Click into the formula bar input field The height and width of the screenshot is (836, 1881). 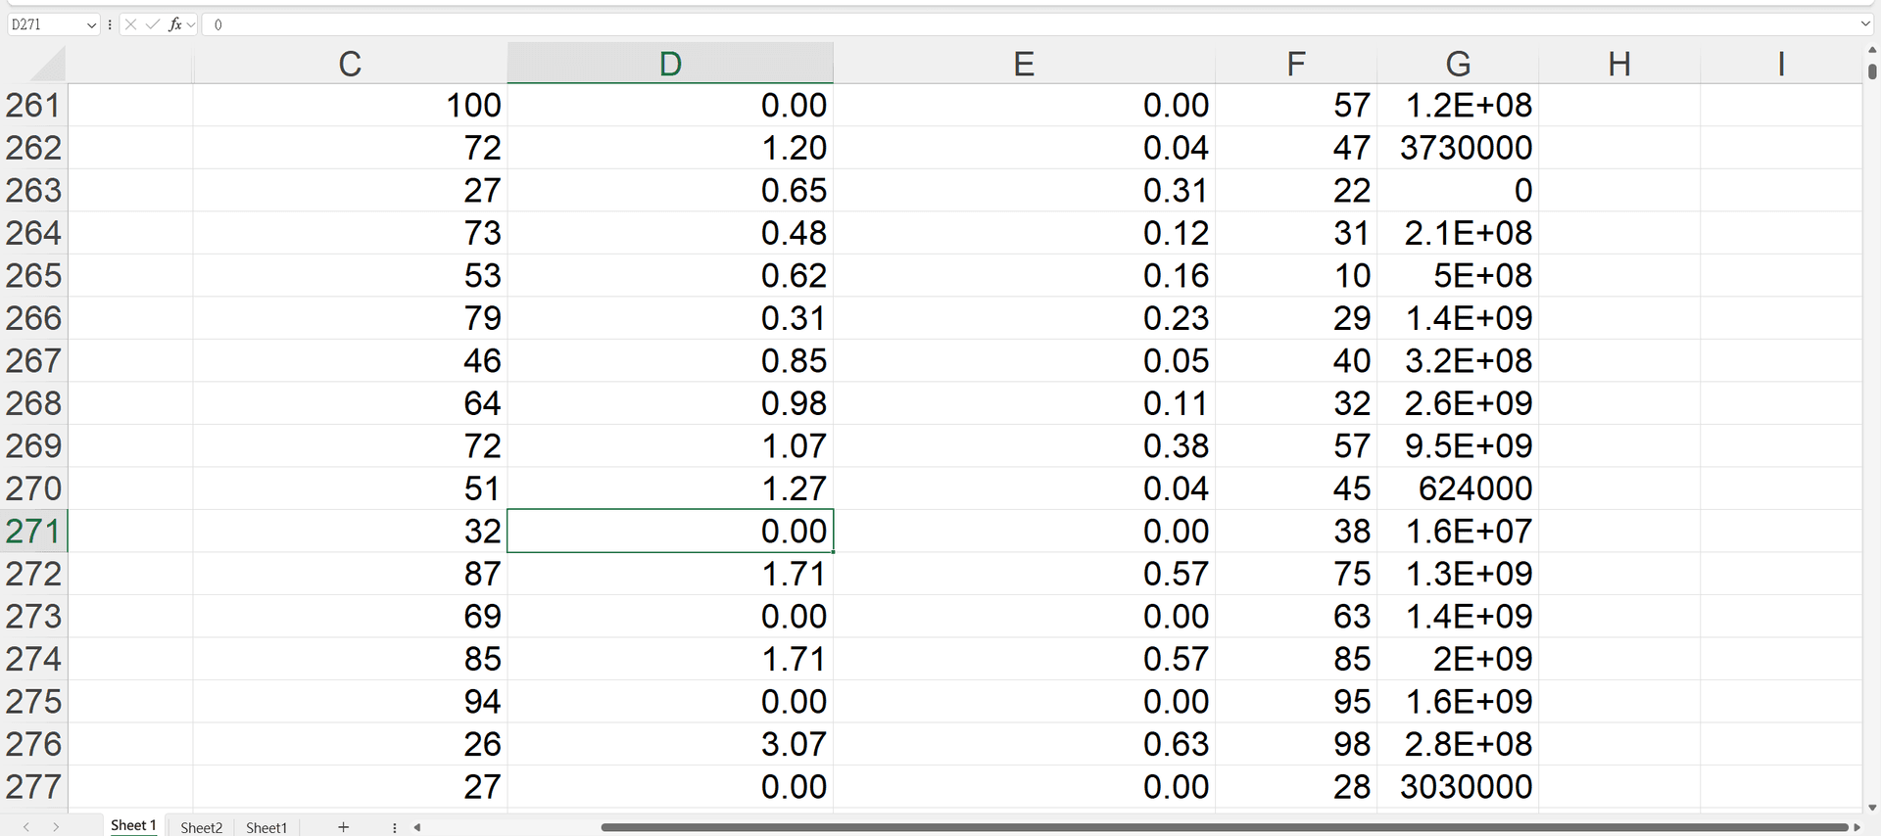pos(980,24)
